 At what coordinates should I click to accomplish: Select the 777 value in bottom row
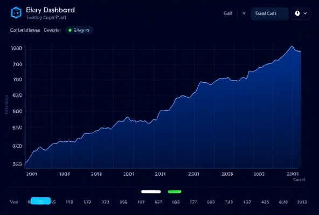pyautogui.click(x=193, y=202)
